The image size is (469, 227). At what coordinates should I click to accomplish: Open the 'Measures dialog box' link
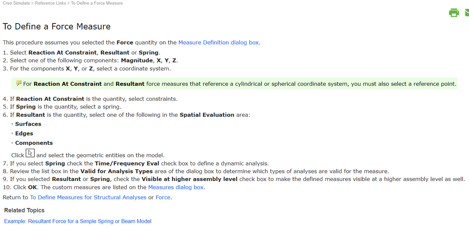pyautogui.click(x=176, y=187)
